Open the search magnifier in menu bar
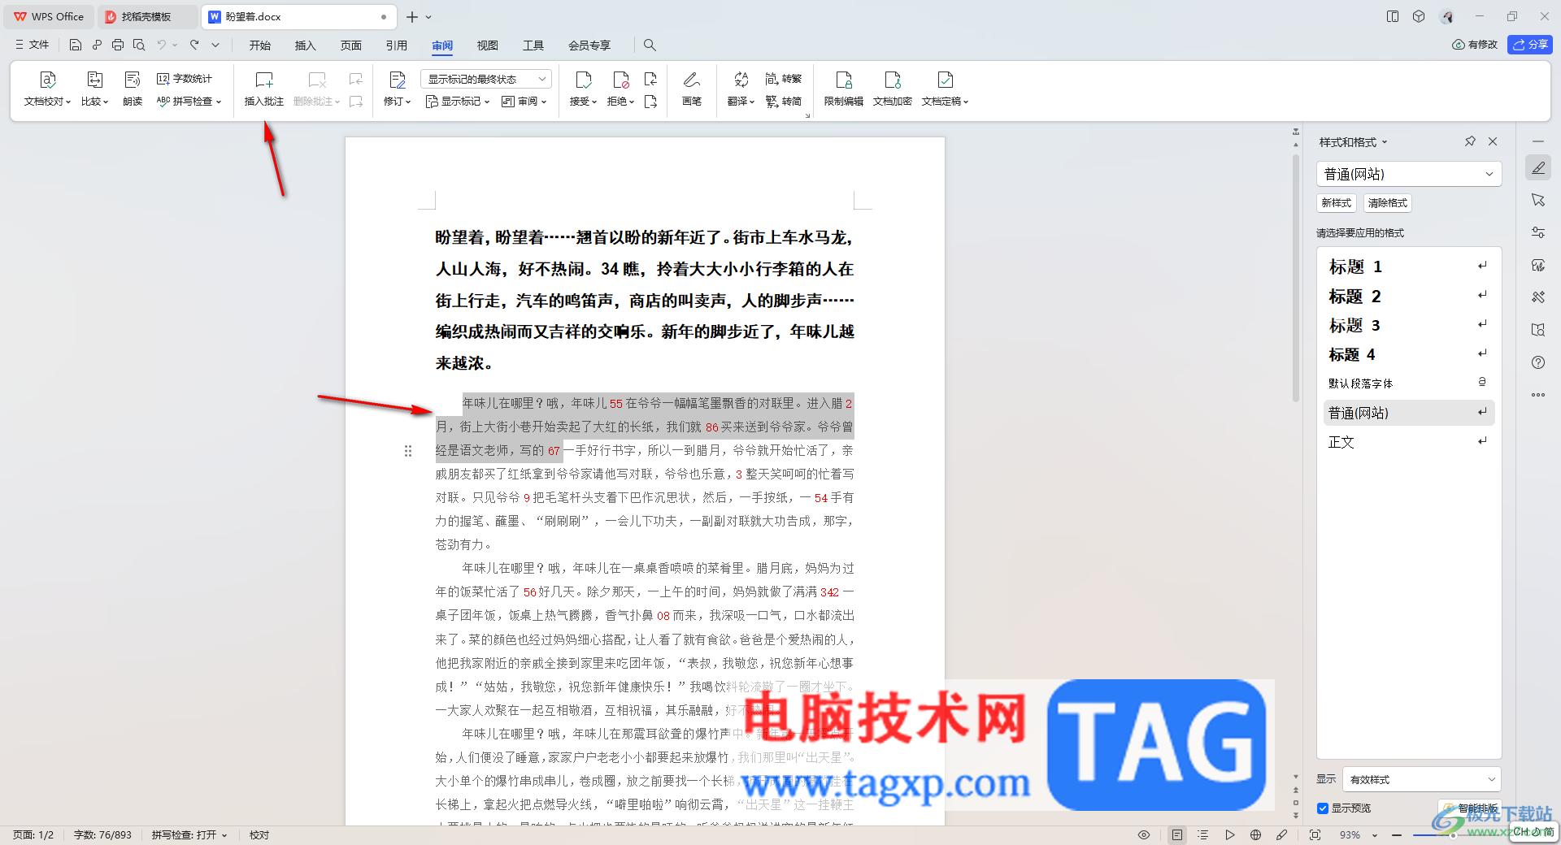This screenshot has width=1561, height=845. [x=650, y=45]
